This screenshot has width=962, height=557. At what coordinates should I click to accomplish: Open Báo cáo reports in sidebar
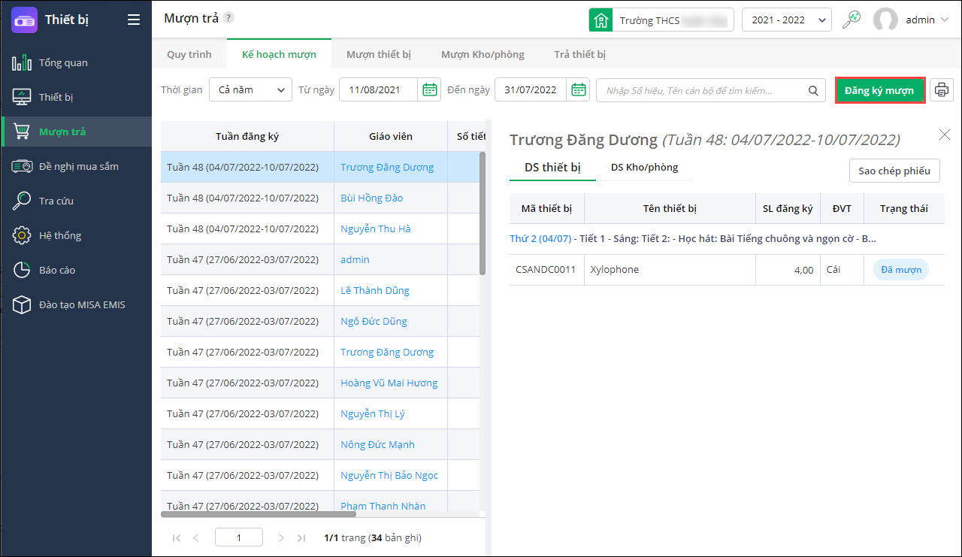coord(76,270)
